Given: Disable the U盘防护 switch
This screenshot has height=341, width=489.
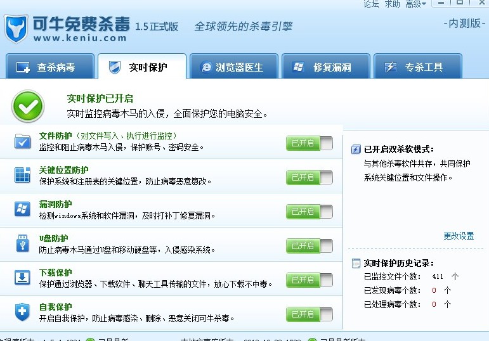Looking at the screenshot, I should click(x=310, y=245).
